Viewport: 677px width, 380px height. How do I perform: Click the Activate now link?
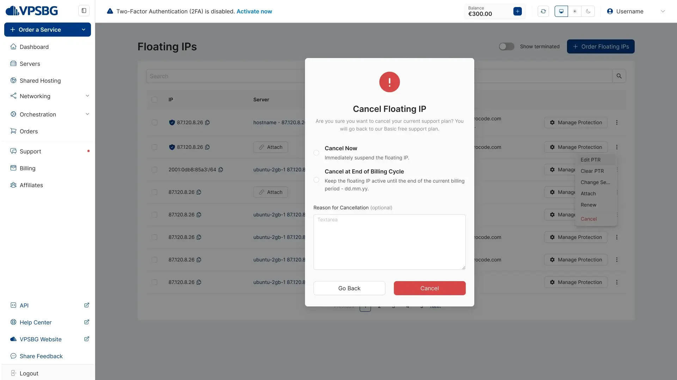pyautogui.click(x=254, y=11)
